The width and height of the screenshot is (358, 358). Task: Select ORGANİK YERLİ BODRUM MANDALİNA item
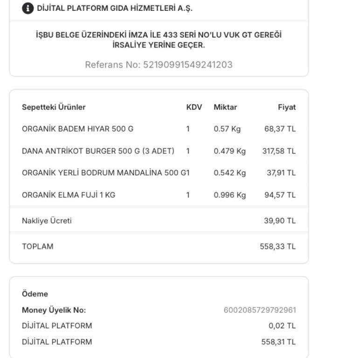tap(105, 173)
